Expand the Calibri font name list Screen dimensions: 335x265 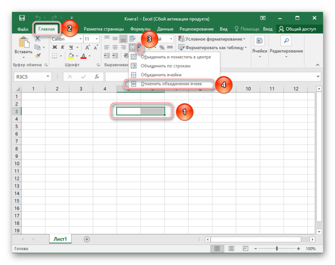point(81,39)
